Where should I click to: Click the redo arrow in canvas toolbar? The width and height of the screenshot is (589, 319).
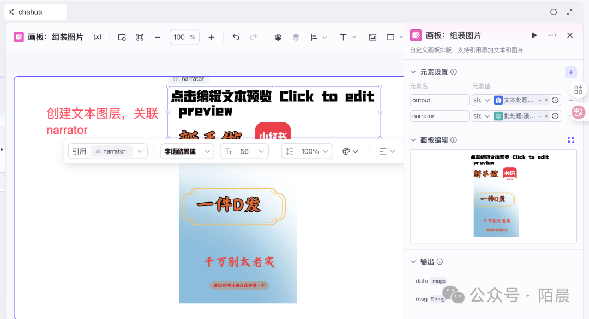254,37
